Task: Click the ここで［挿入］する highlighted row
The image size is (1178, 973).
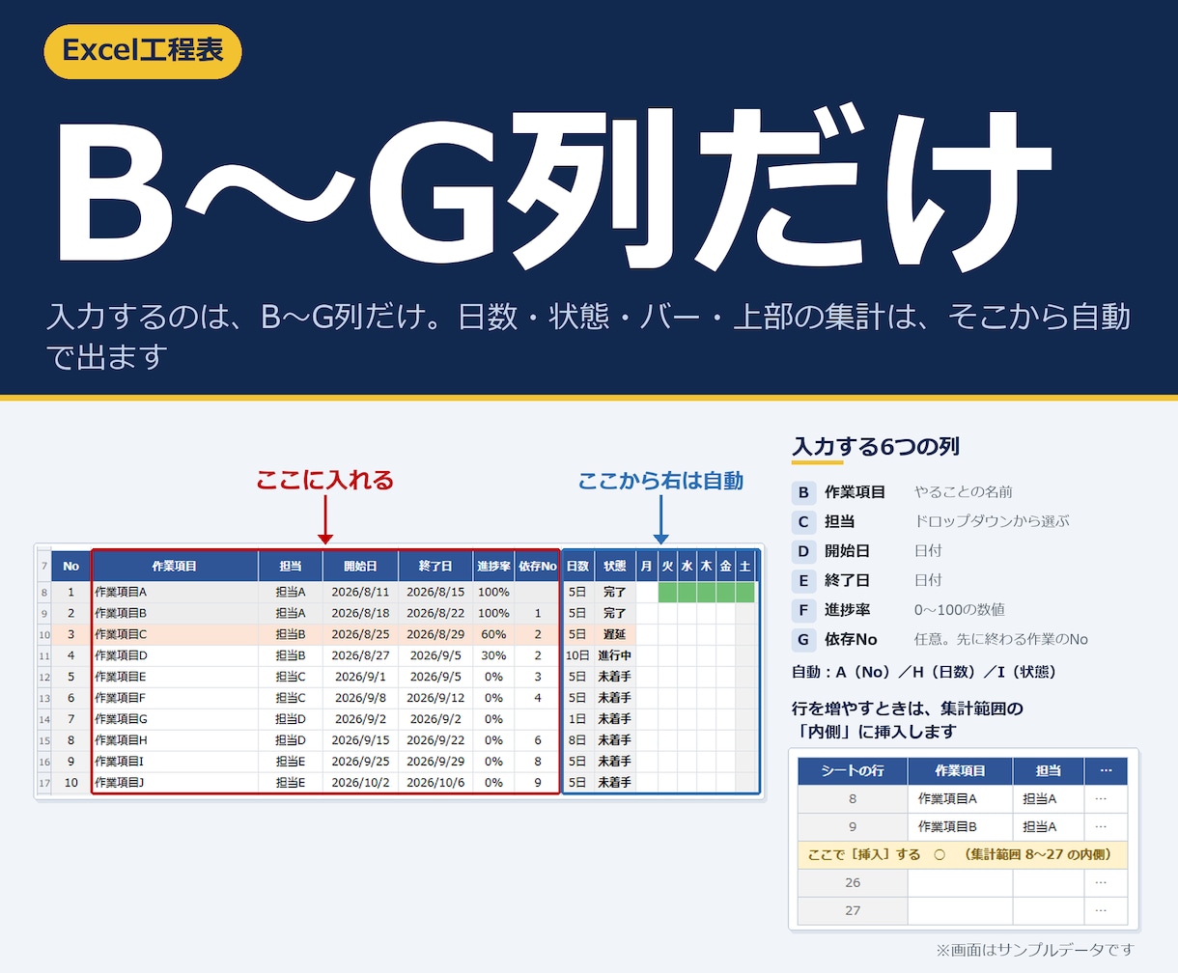Action: tap(963, 854)
